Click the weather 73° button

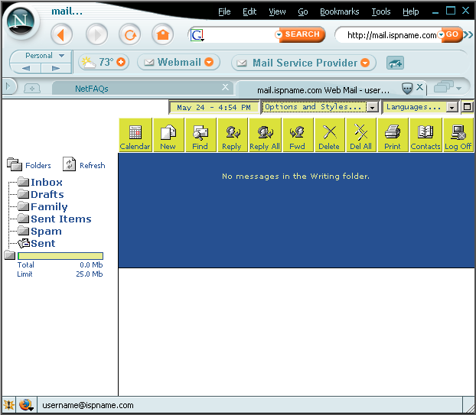(x=103, y=62)
